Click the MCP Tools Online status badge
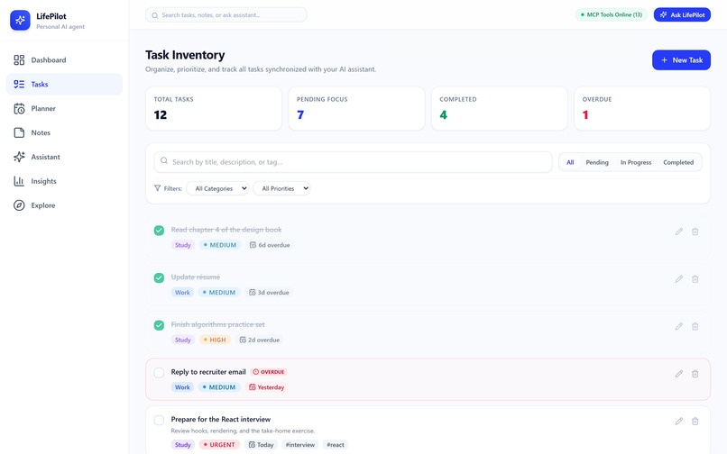This screenshot has width=727, height=454. (x=611, y=14)
